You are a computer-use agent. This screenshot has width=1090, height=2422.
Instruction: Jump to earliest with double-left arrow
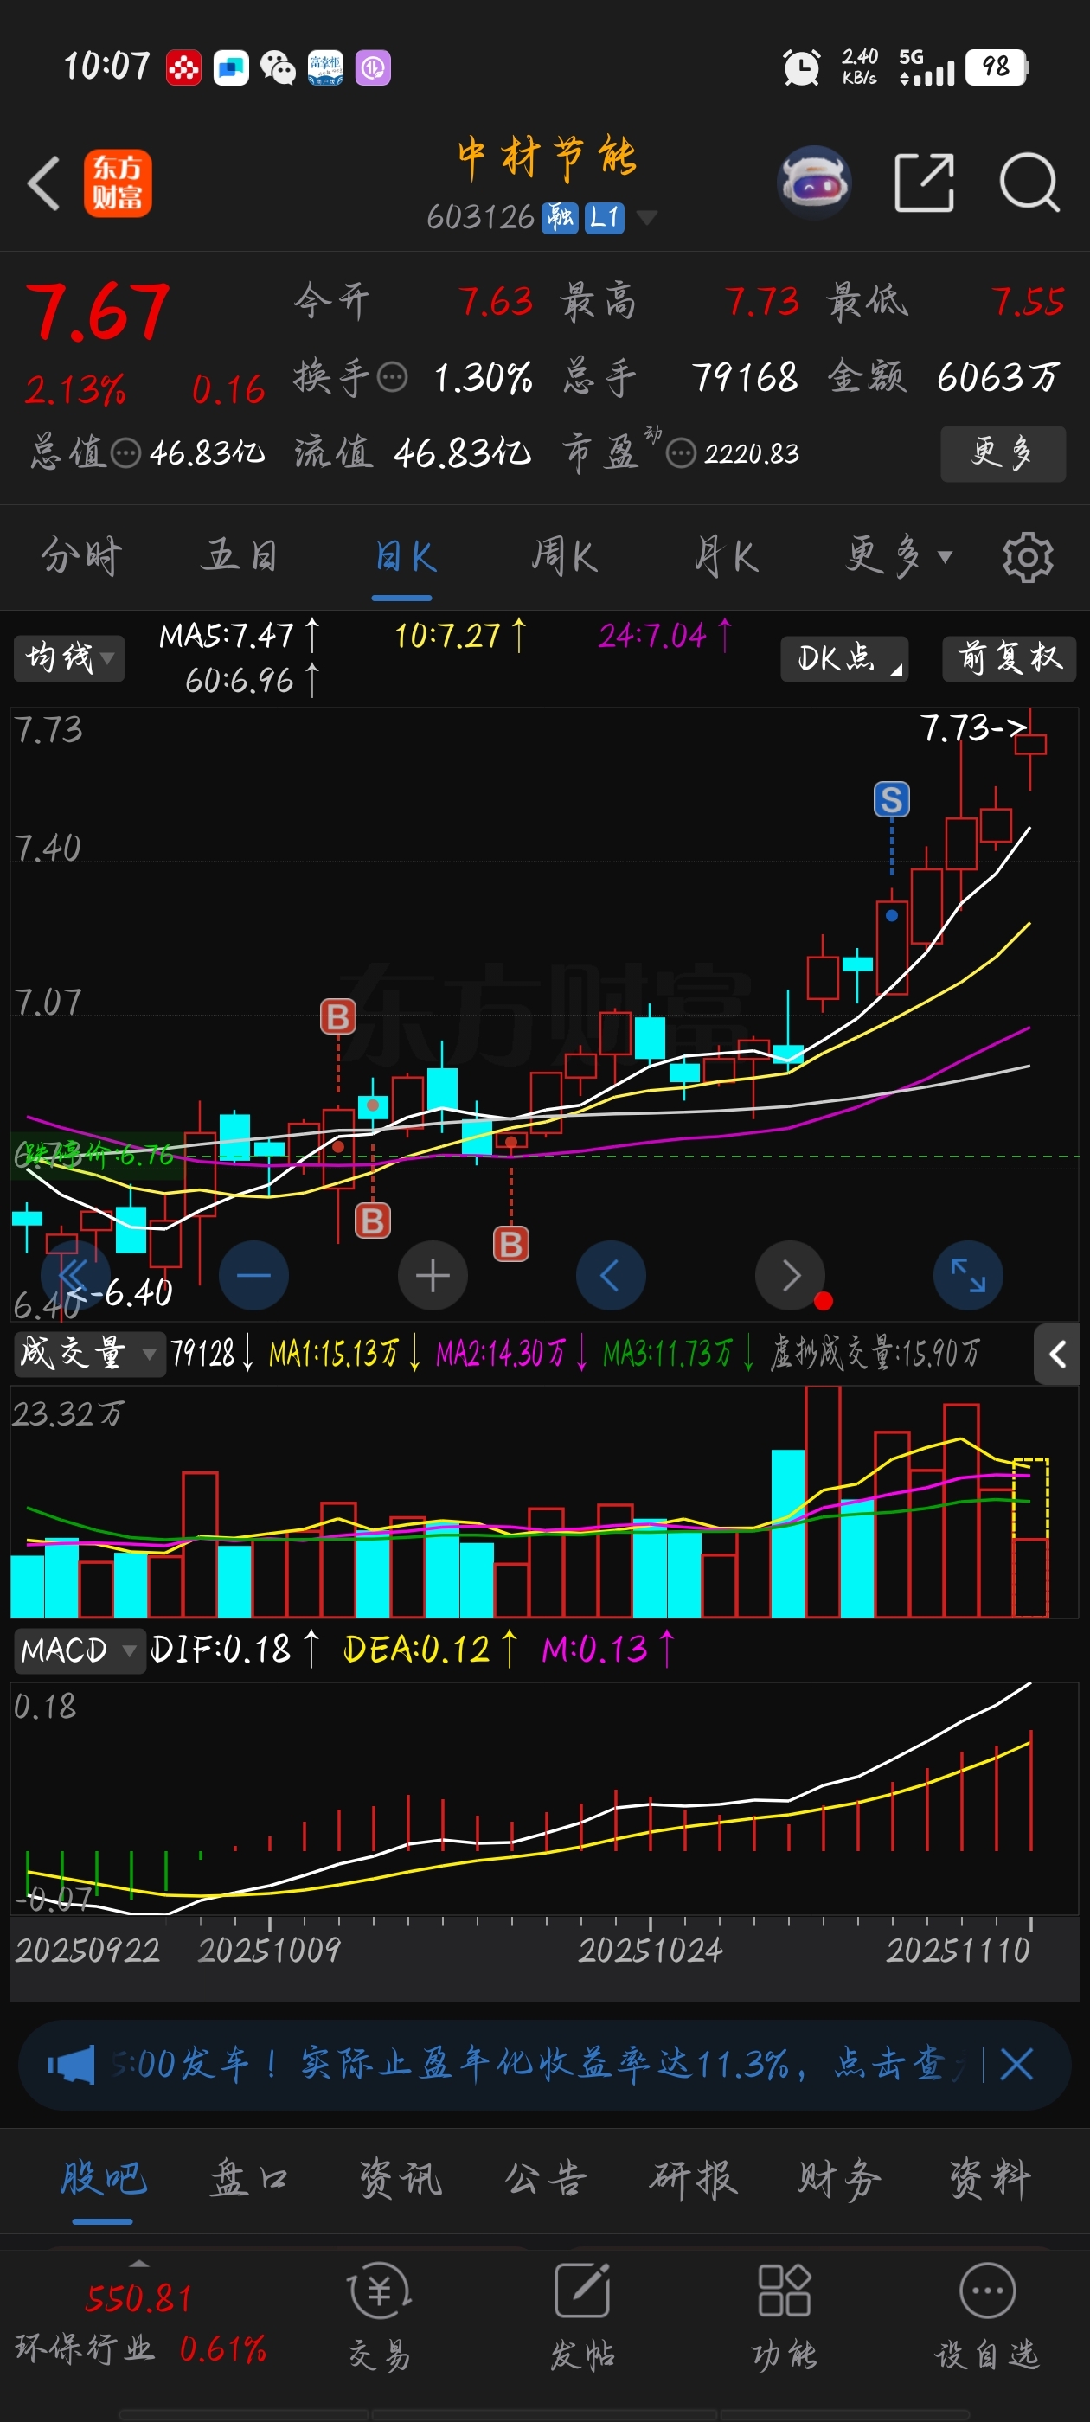[74, 1275]
